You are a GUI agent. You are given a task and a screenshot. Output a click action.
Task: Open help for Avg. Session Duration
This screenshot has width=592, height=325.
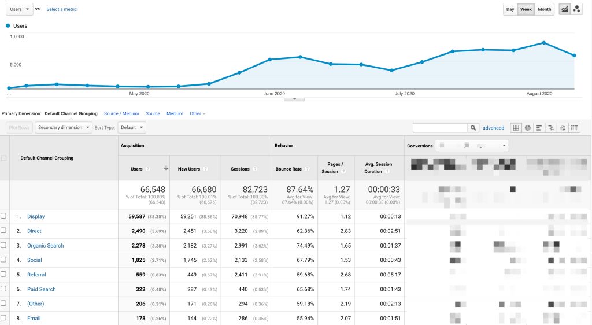[x=387, y=171]
